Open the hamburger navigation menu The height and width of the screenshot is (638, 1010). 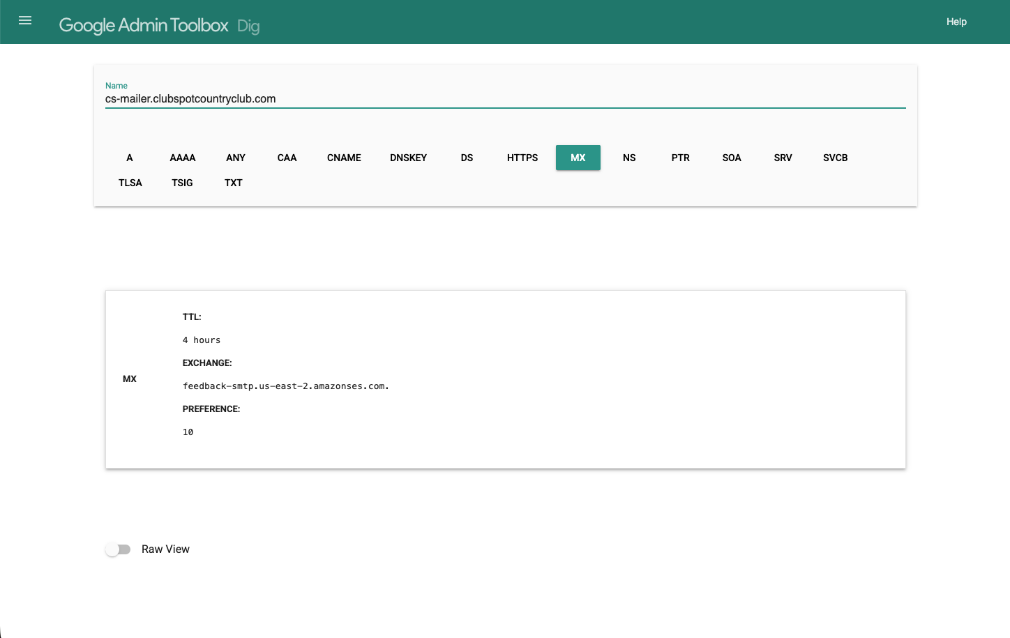(x=25, y=21)
